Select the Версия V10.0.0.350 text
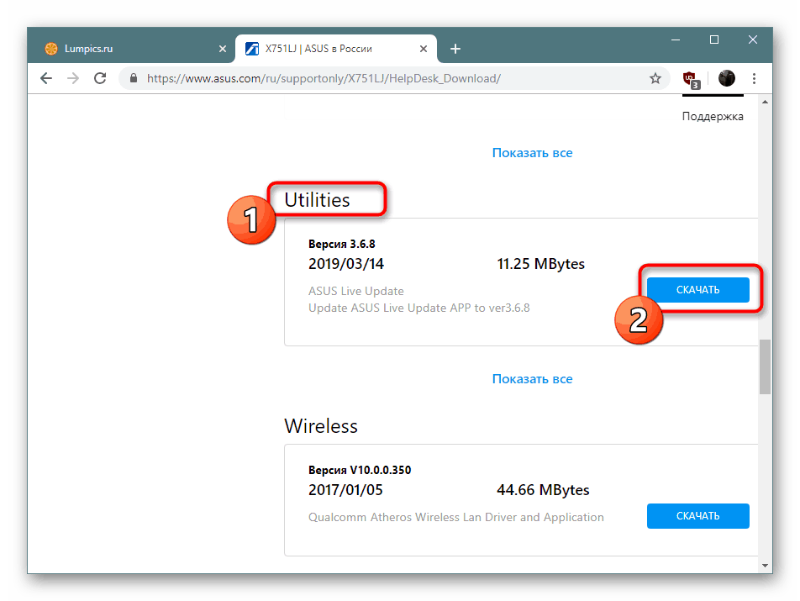The height and width of the screenshot is (601, 800). tap(359, 470)
